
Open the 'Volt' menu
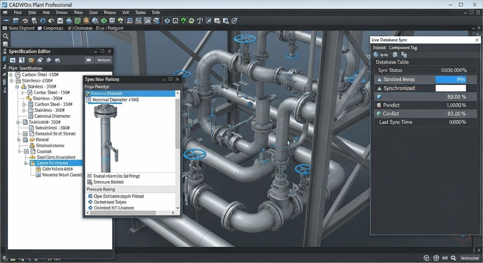(126, 12)
